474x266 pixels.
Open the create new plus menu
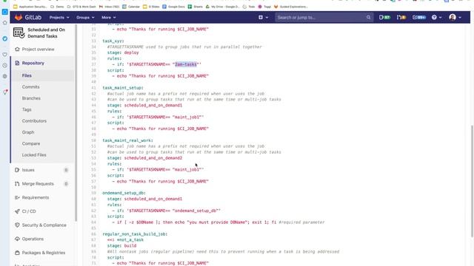click(x=263, y=18)
